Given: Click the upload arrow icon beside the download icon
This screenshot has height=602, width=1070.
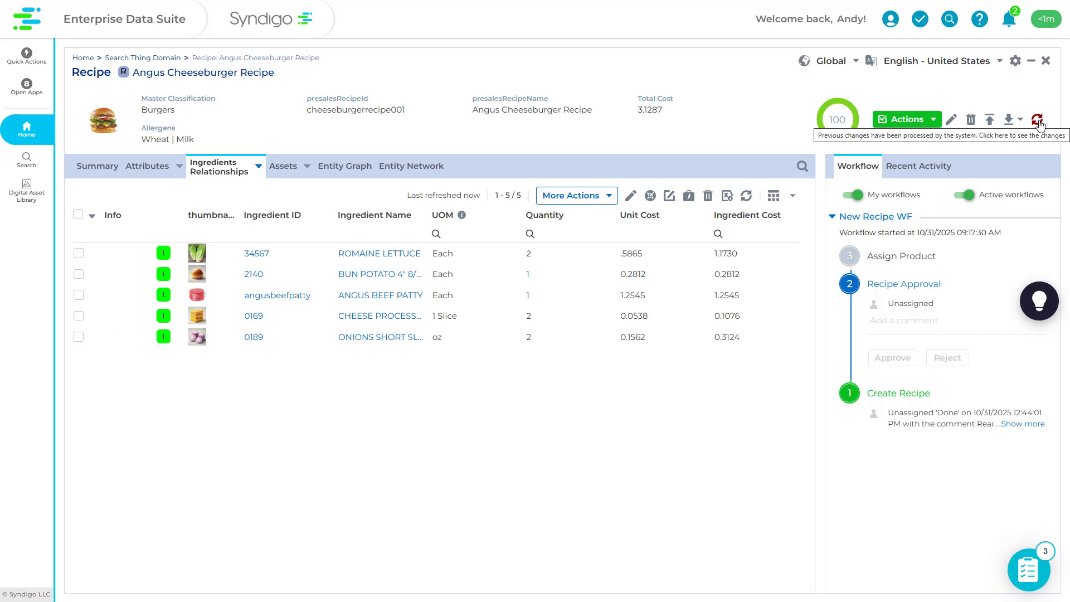Looking at the screenshot, I should pyautogui.click(x=990, y=119).
